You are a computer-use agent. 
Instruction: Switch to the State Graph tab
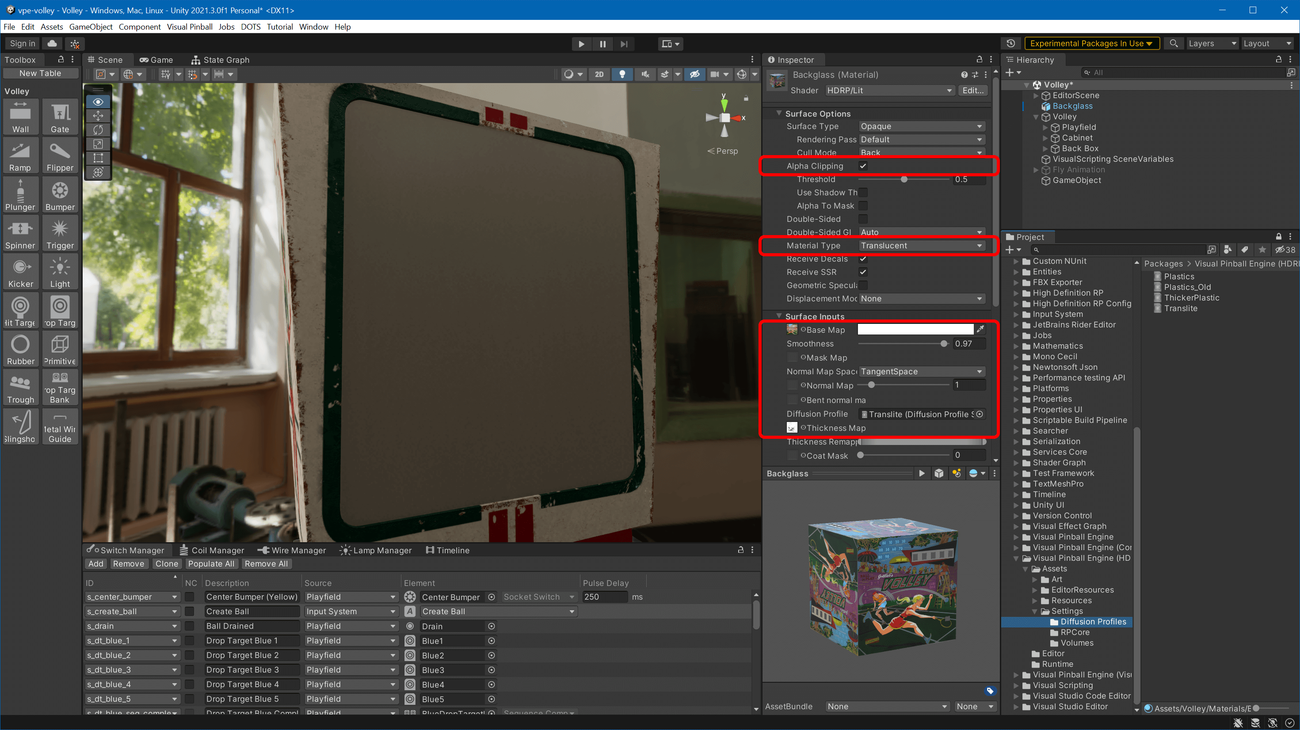pyautogui.click(x=220, y=60)
